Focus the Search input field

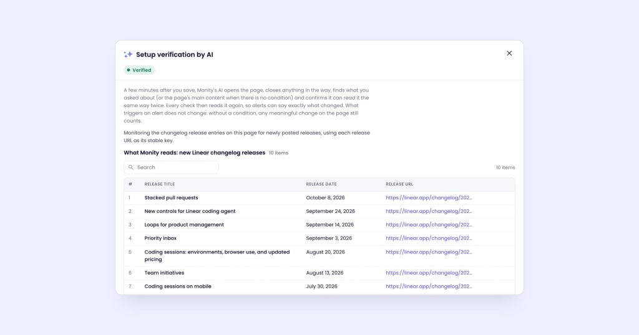tap(171, 167)
